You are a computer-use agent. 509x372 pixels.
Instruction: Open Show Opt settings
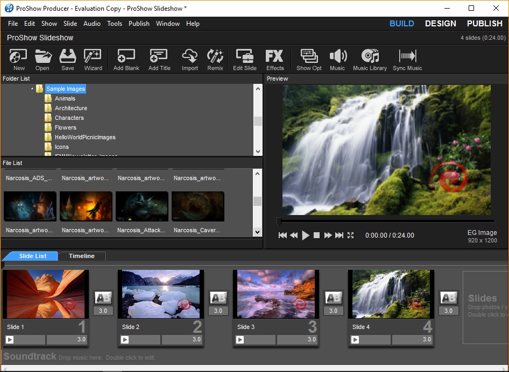click(309, 59)
